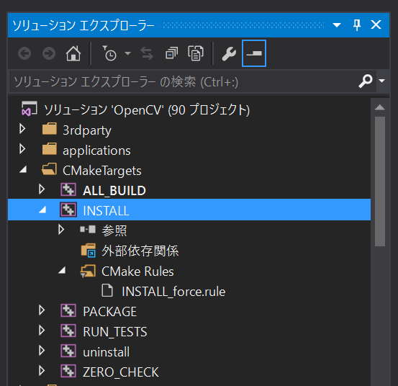
Task: Click the open CMakeTargets folder icon
Action: click(x=49, y=169)
